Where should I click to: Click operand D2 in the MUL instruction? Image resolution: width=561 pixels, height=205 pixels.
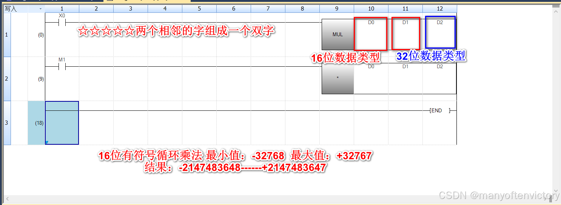point(440,23)
